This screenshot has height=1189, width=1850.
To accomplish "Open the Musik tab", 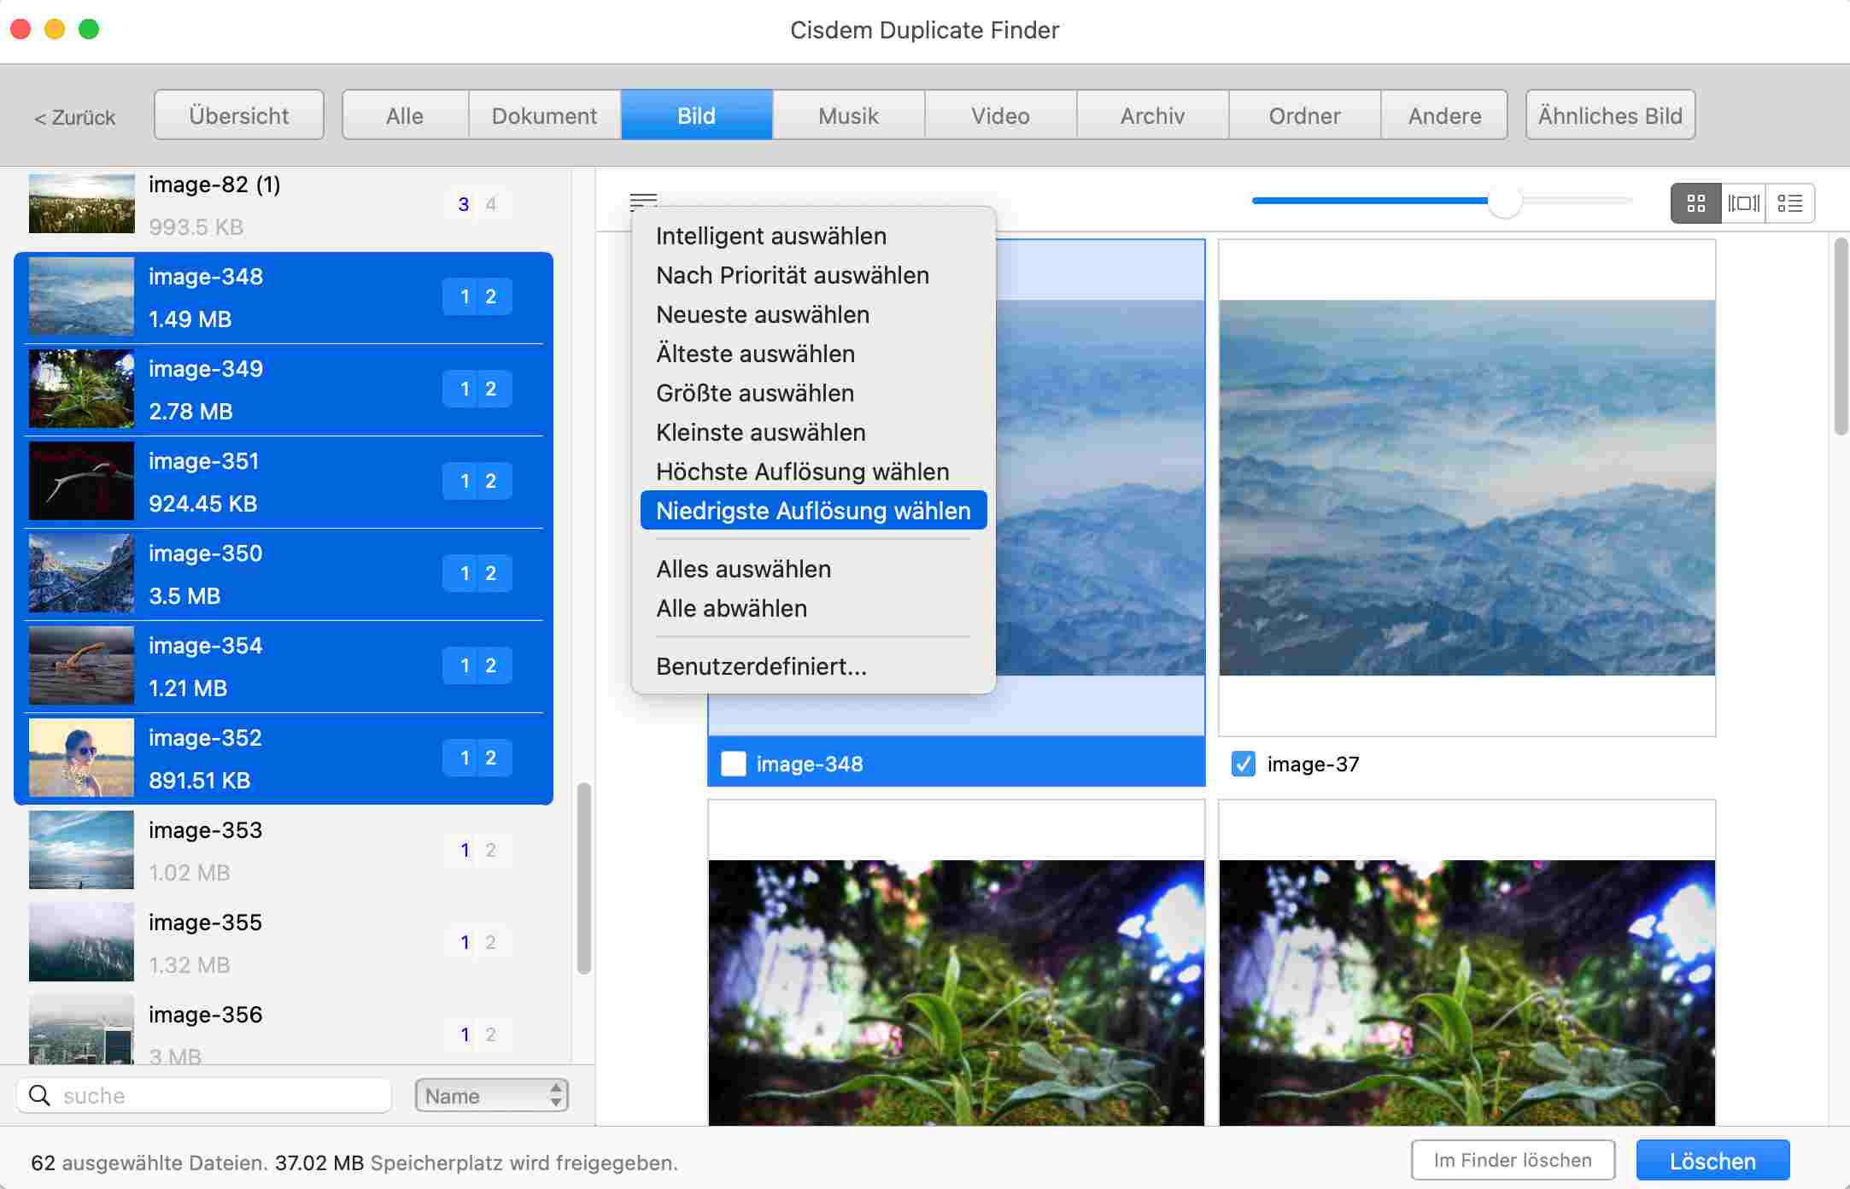I will pyautogui.click(x=848, y=115).
